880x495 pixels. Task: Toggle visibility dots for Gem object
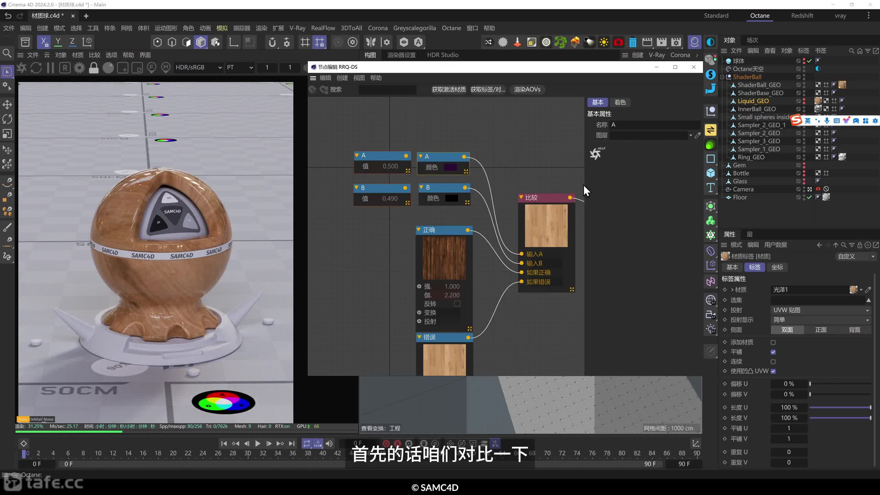point(804,165)
